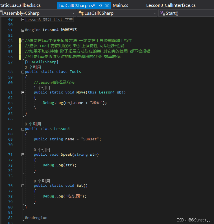Open the 0 references CodeLens above Speak method

pos(42,150)
